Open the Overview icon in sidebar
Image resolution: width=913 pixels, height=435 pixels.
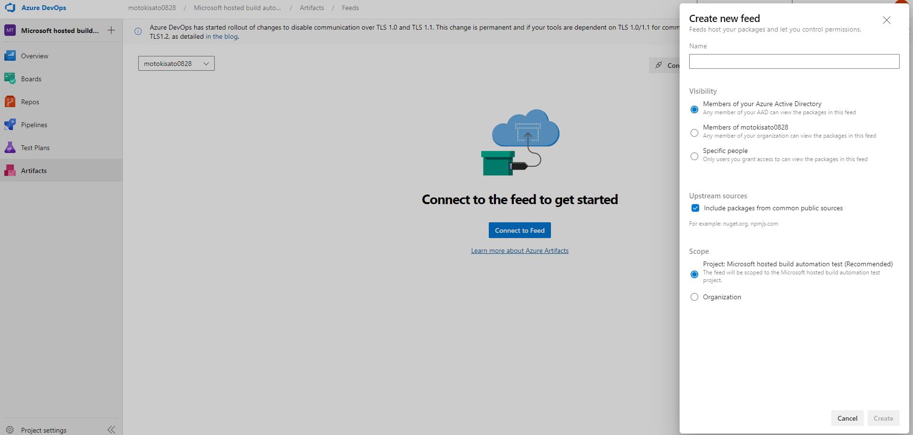10,56
